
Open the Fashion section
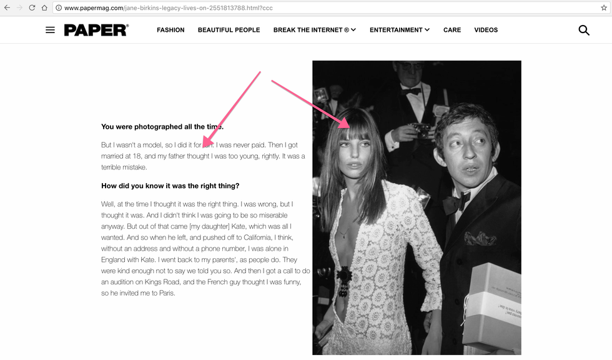170,30
